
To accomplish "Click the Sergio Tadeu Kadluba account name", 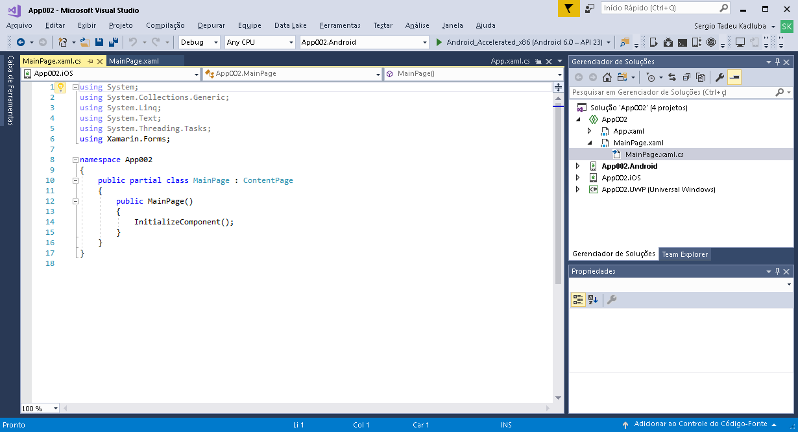I will pos(730,26).
